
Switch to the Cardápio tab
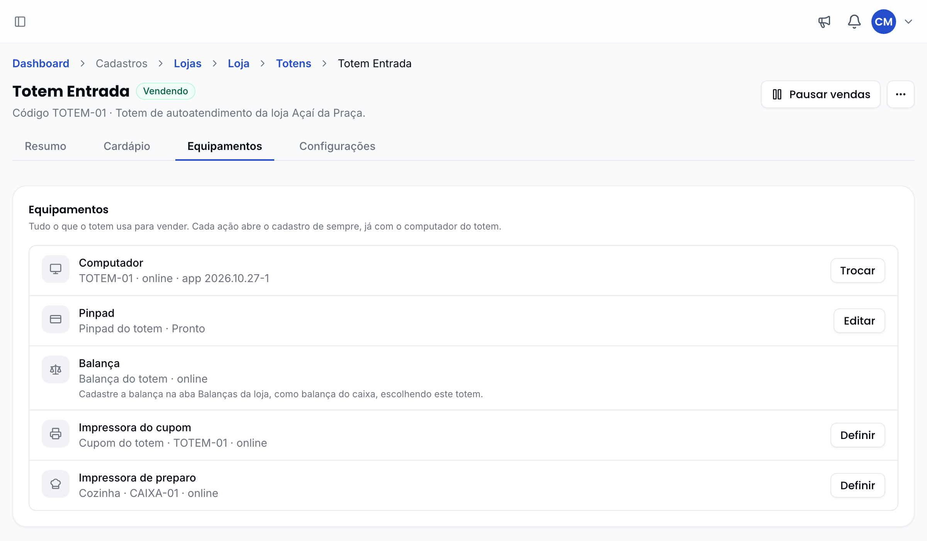click(127, 146)
